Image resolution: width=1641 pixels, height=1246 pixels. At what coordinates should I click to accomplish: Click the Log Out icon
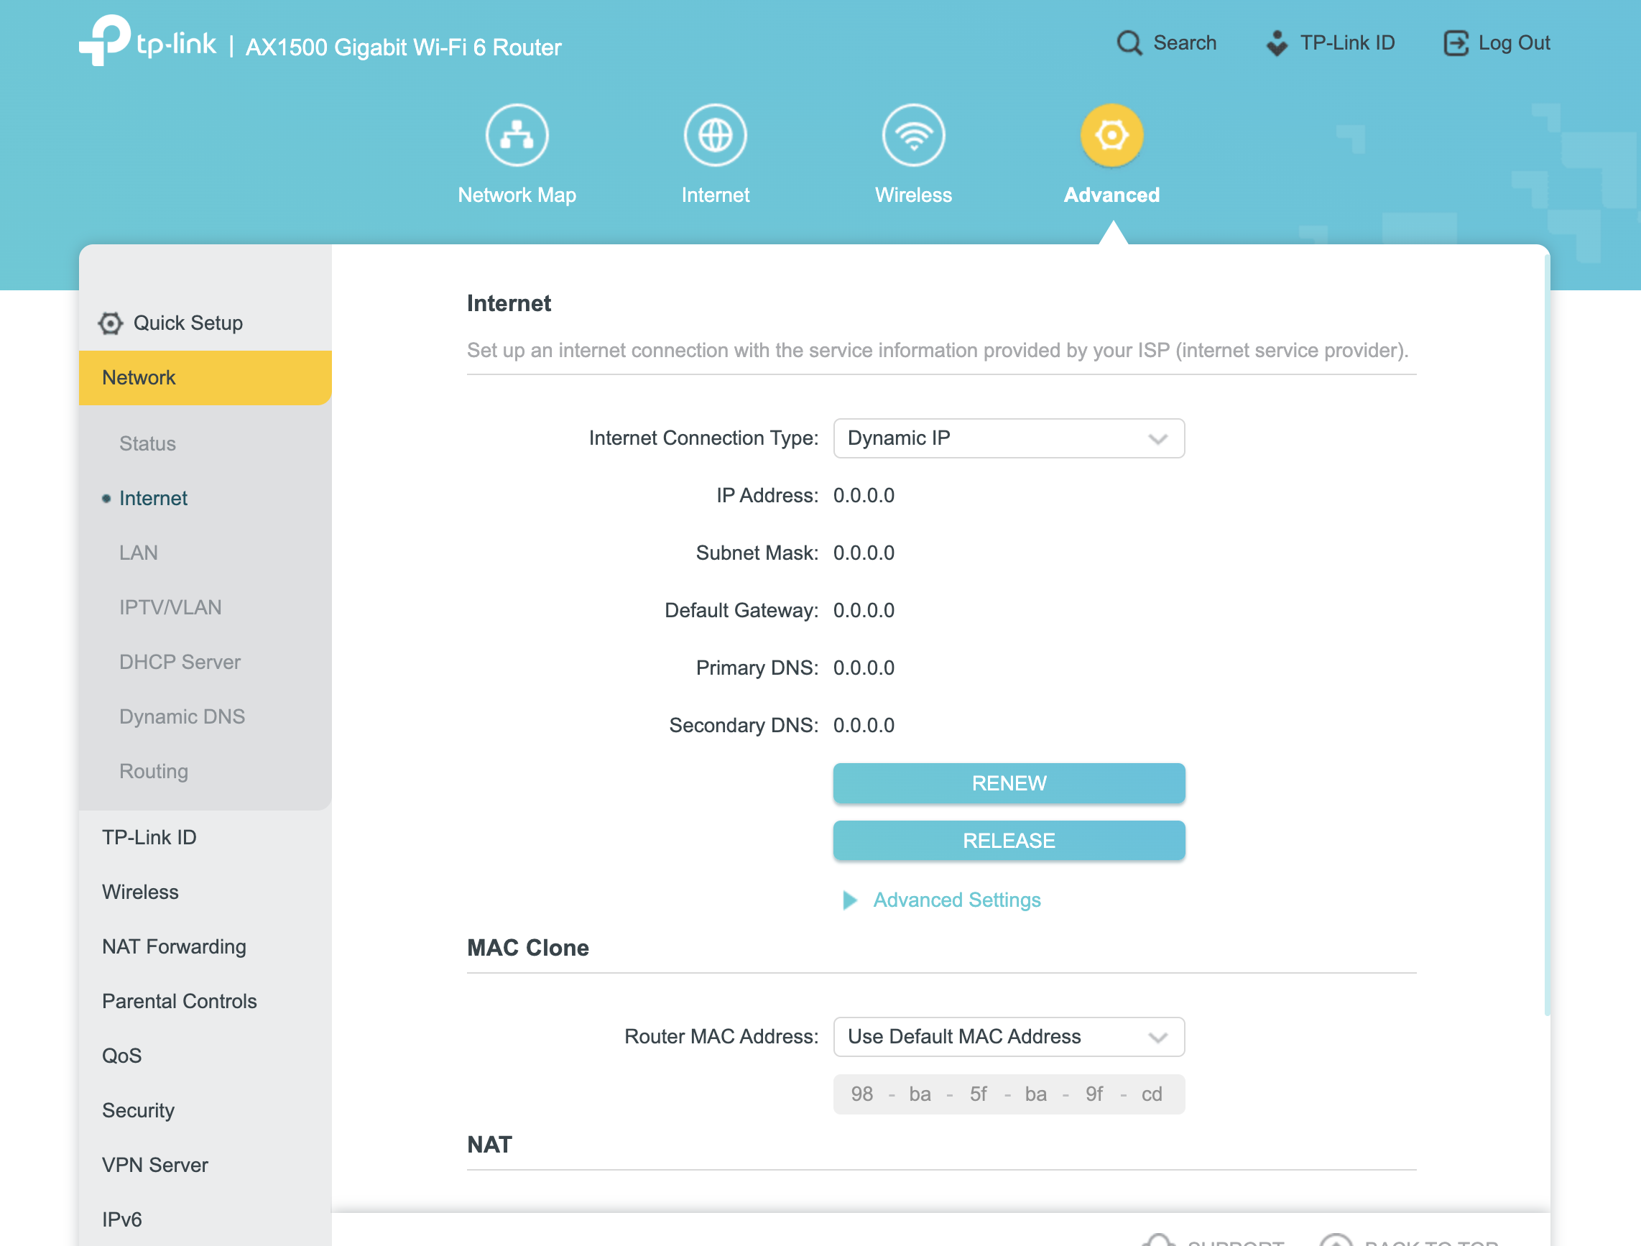tap(1455, 43)
